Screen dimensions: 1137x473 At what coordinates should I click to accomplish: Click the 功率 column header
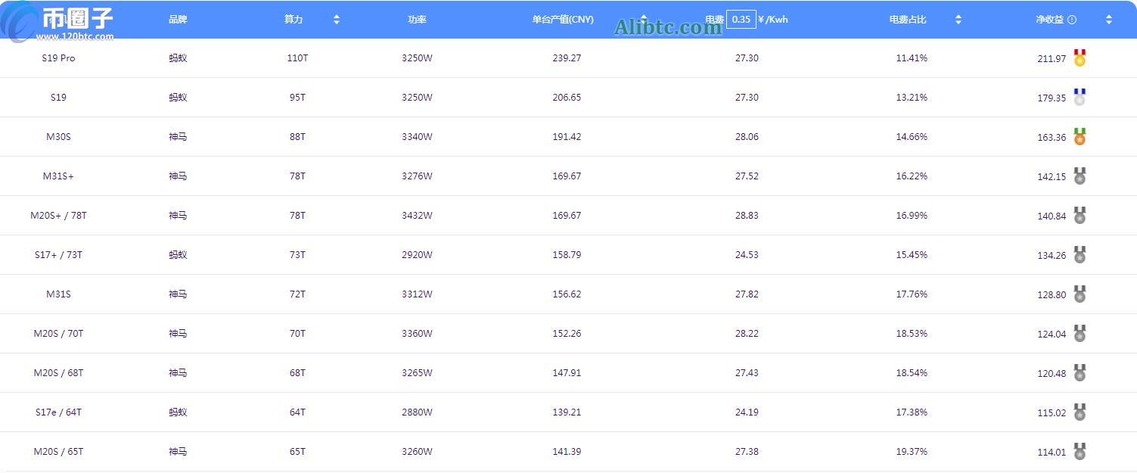417,20
